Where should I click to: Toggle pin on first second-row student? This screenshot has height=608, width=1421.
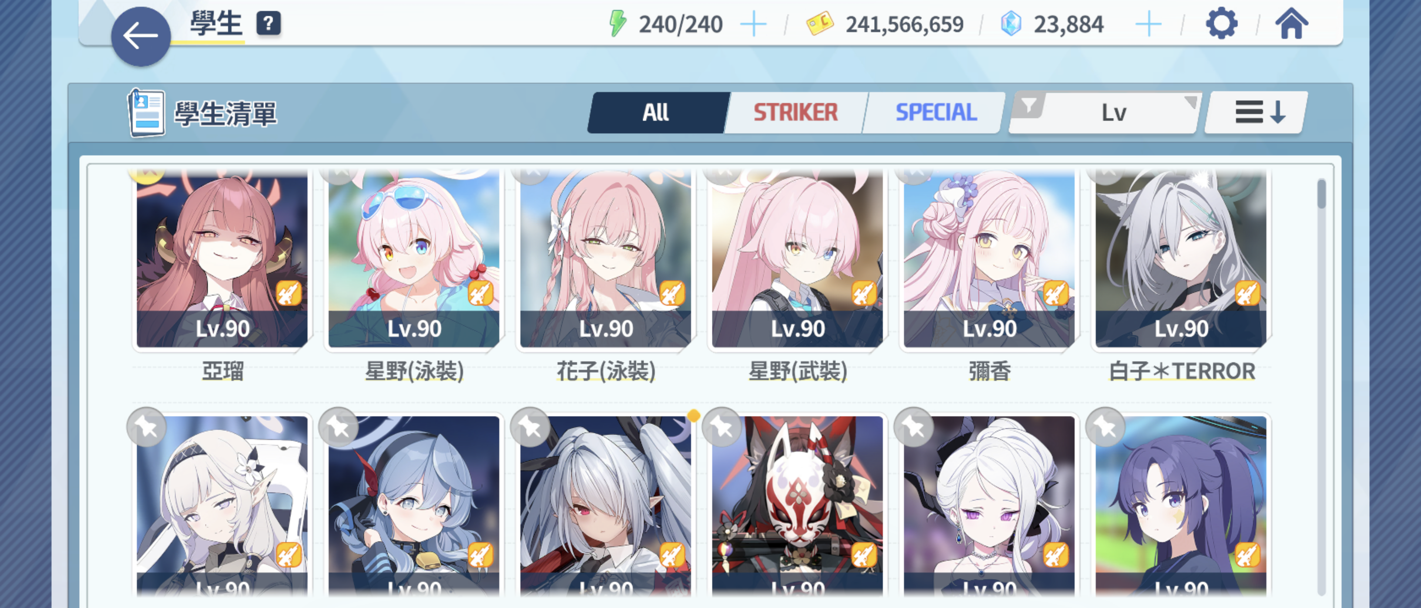(146, 427)
